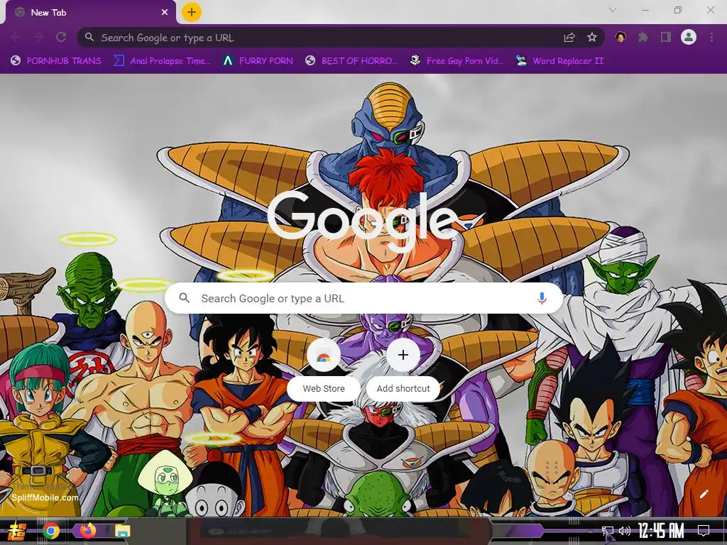Open the share this page icon
This screenshot has height=545, width=727.
click(569, 37)
